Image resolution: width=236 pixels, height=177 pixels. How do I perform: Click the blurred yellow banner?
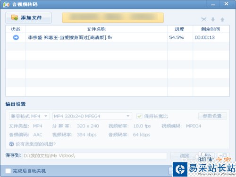113,17
